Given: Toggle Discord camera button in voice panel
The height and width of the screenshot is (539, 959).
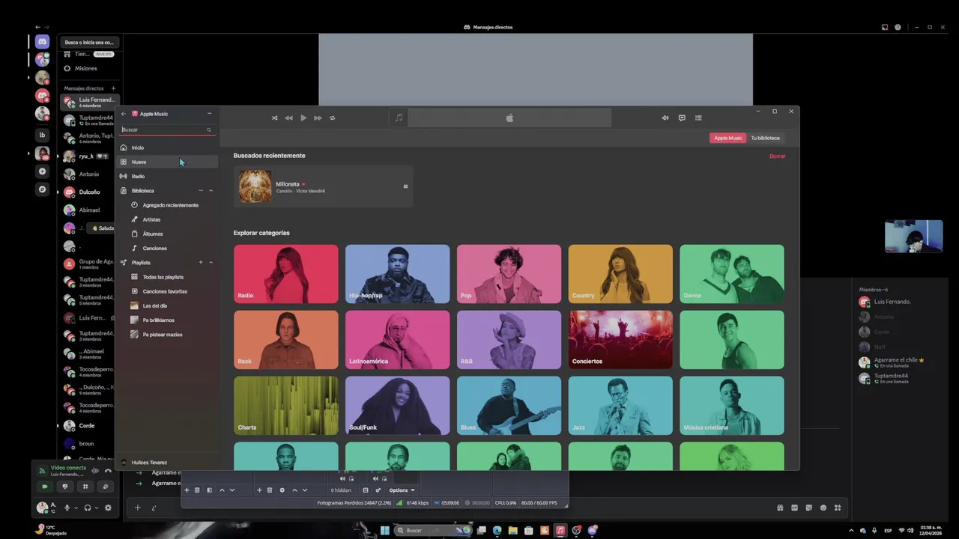Looking at the screenshot, I should point(44,487).
